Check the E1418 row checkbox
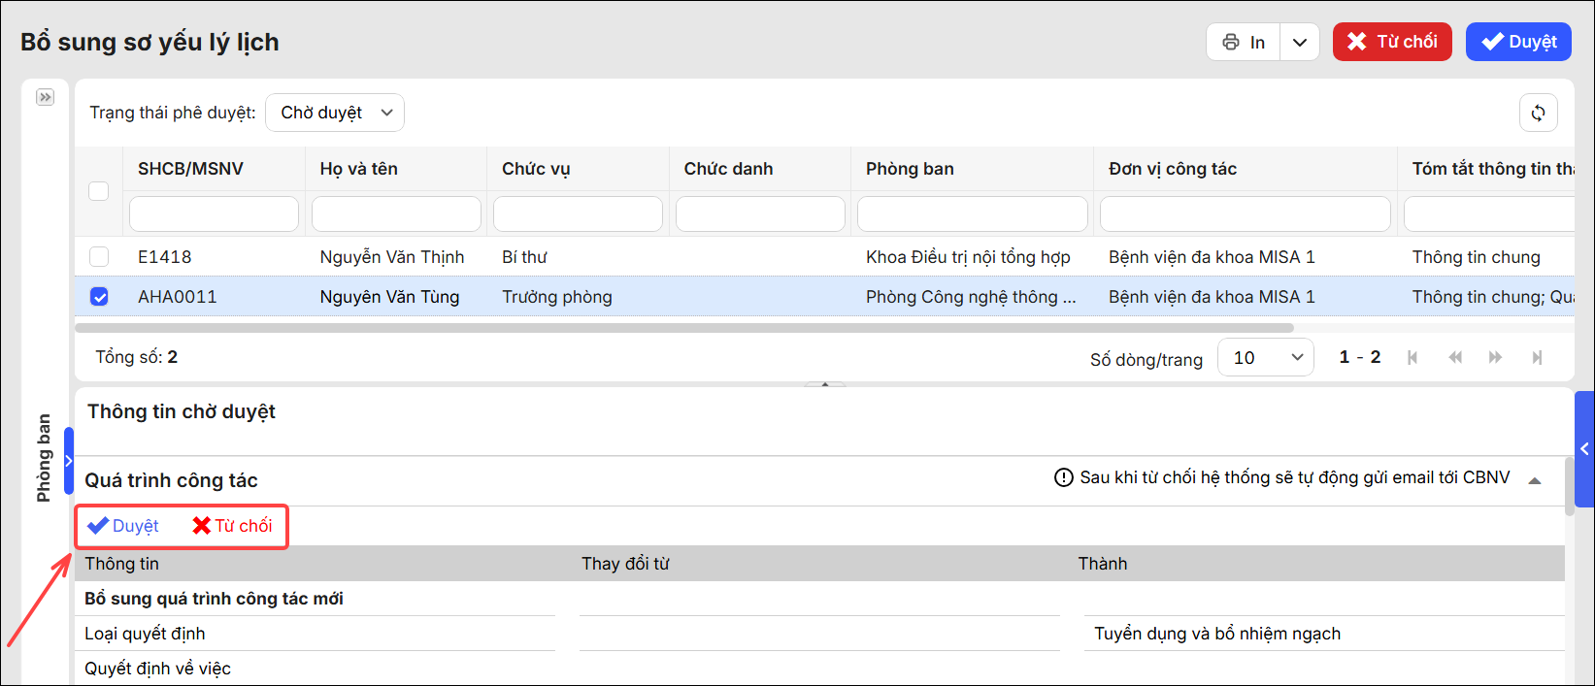Viewport: 1595px width, 686px height. pyautogui.click(x=99, y=257)
